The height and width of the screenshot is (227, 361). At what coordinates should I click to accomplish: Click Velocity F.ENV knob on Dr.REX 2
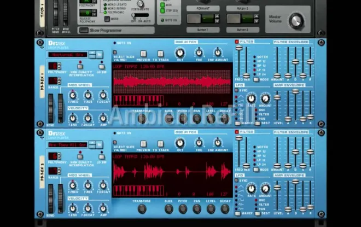click(x=73, y=208)
